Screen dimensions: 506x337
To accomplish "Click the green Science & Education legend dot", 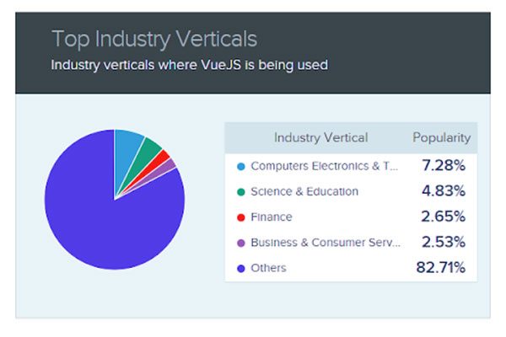I will [241, 192].
